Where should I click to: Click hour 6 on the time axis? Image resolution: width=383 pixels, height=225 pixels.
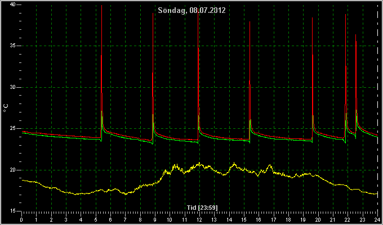110,220
